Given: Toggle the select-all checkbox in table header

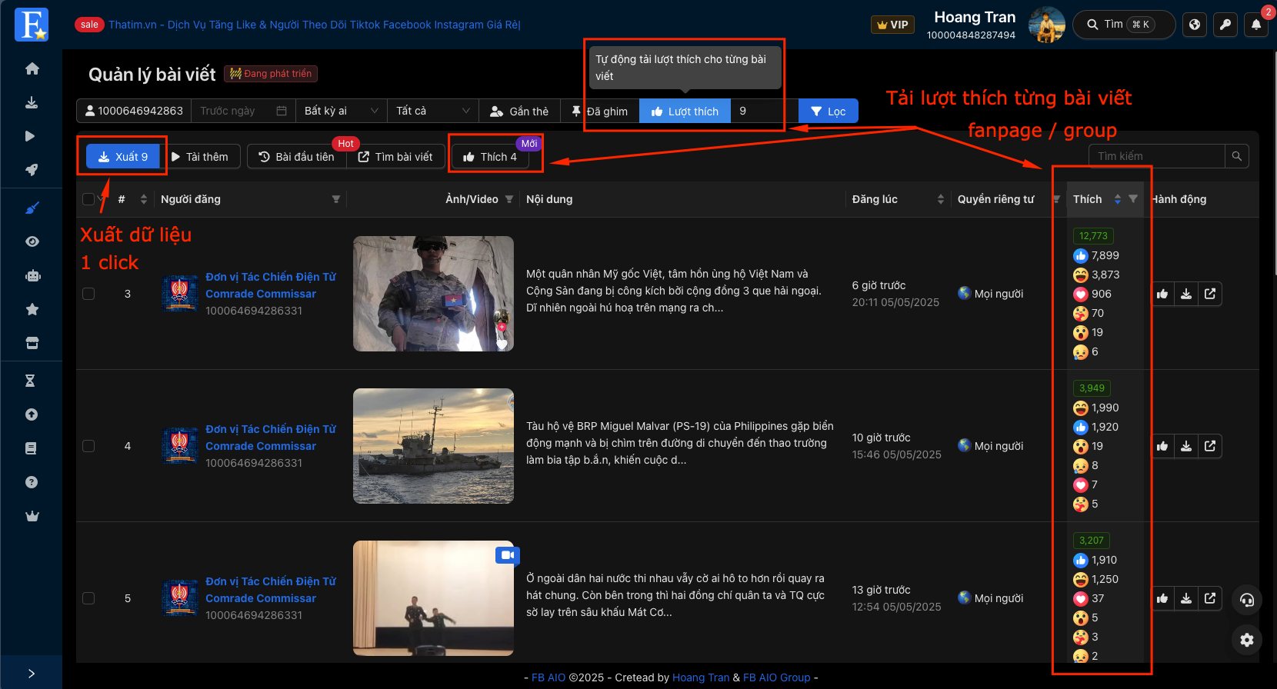Looking at the screenshot, I should coord(88,199).
